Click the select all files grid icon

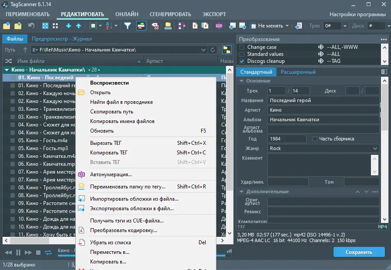click(45, 26)
